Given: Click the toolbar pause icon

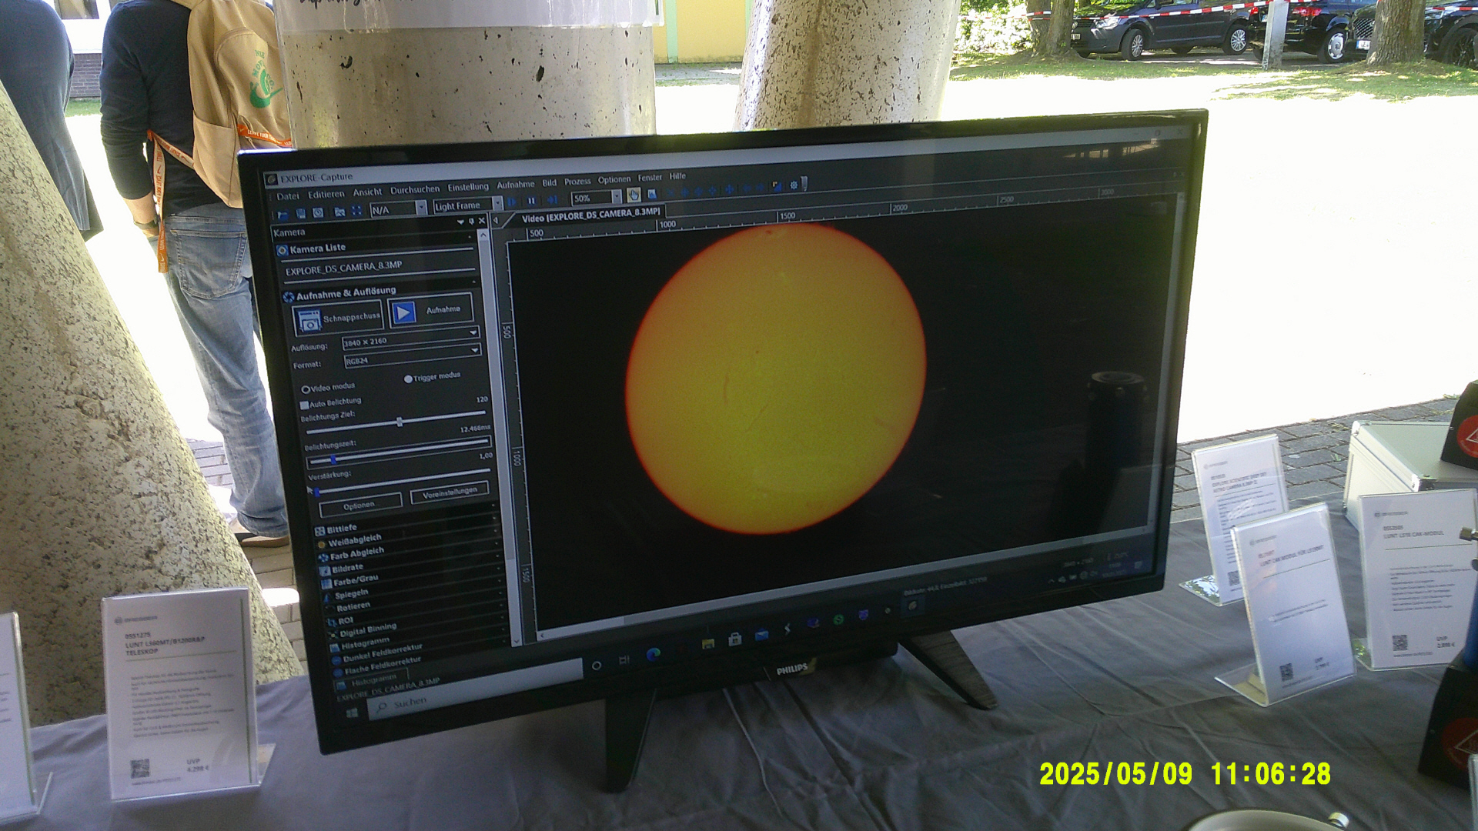Looking at the screenshot, I should pos(531,201).
